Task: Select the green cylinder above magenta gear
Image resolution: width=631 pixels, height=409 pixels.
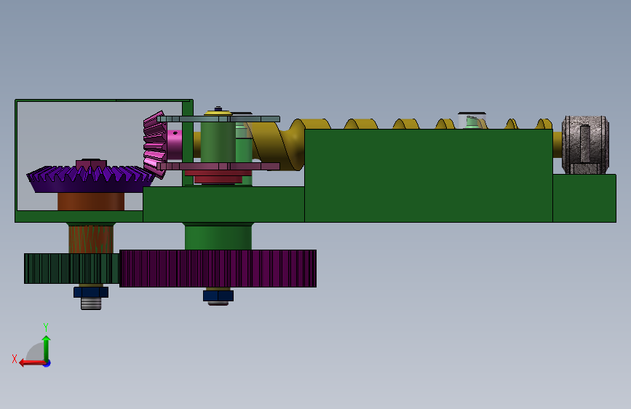Action: click(218, 237)
